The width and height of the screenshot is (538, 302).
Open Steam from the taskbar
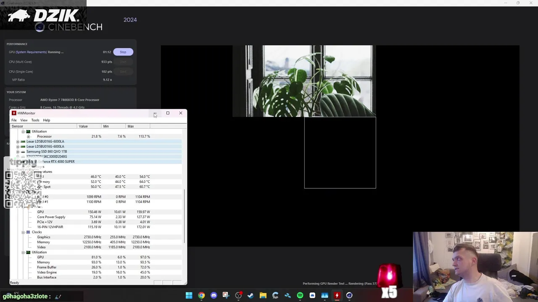pos(251,295)
